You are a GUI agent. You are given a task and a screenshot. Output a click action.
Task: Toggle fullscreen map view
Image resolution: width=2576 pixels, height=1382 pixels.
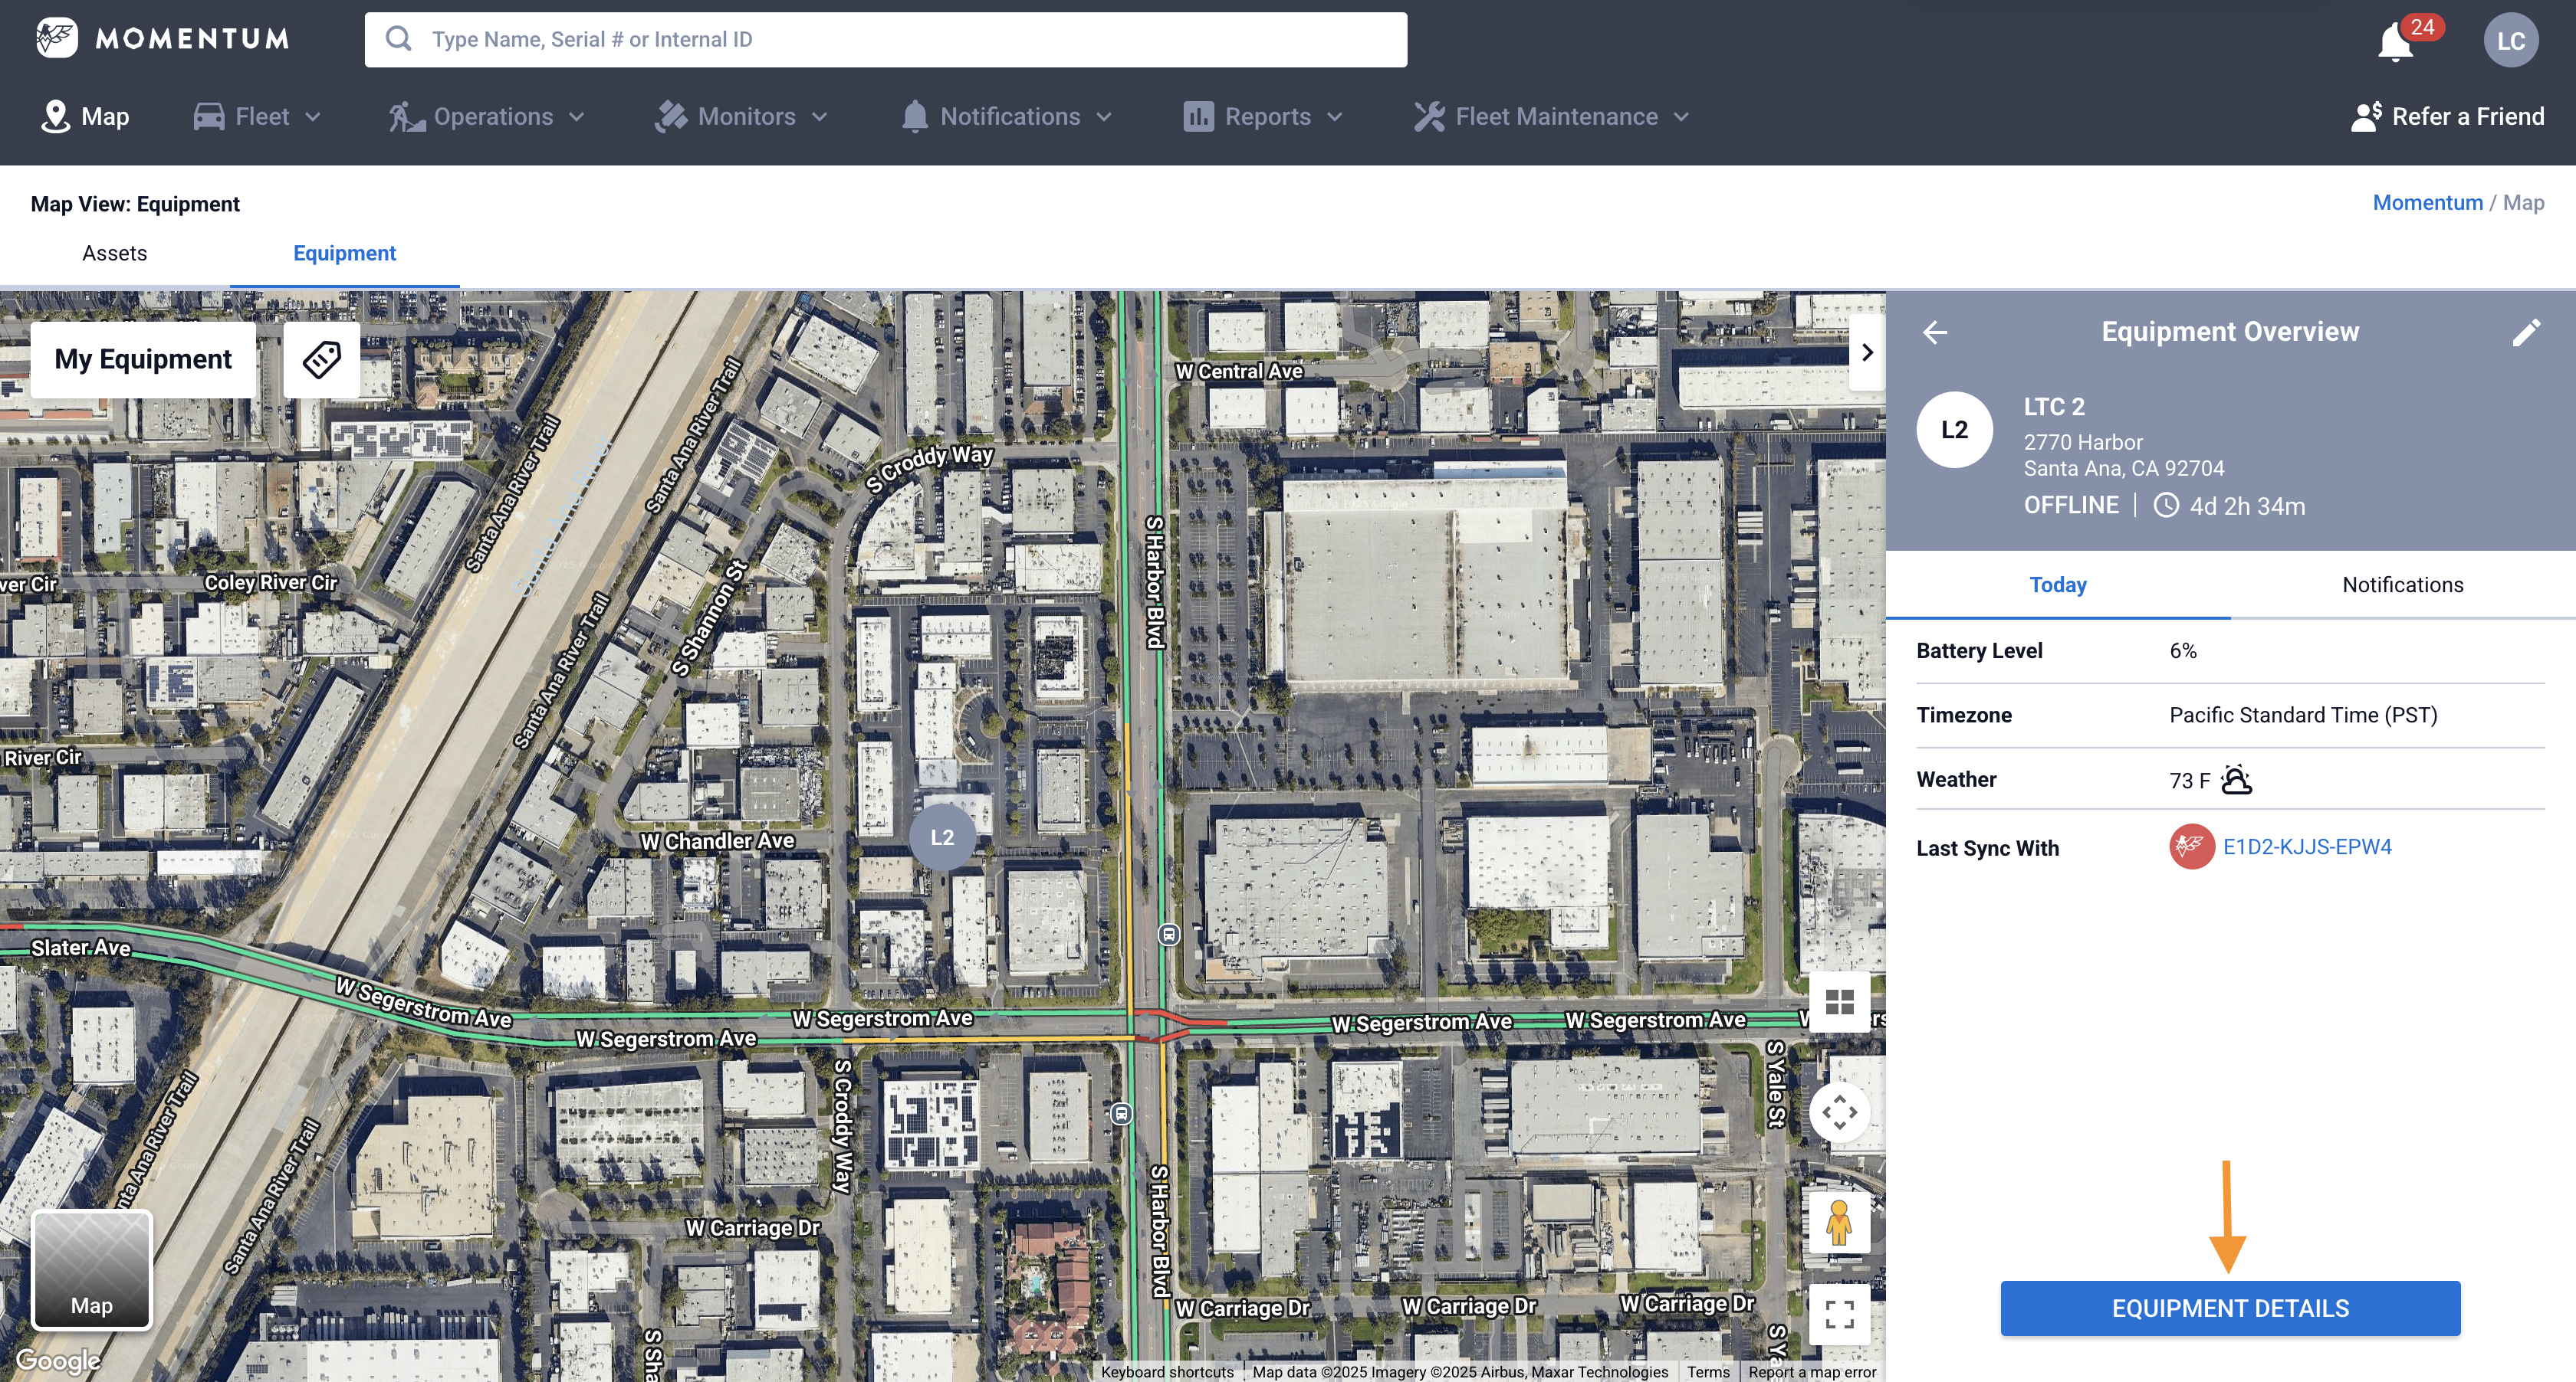click(1839, 1314)
